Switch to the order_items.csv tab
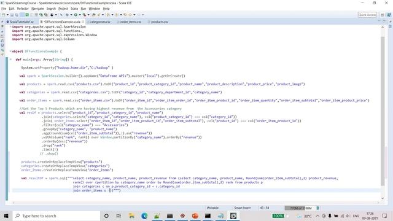This screenshot has height=221, width=393. click(x=130, y=22)
